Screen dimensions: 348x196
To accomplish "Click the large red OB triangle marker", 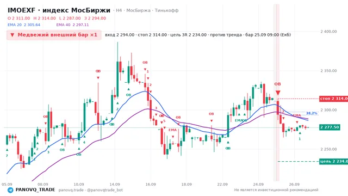I will coord(278,93).
